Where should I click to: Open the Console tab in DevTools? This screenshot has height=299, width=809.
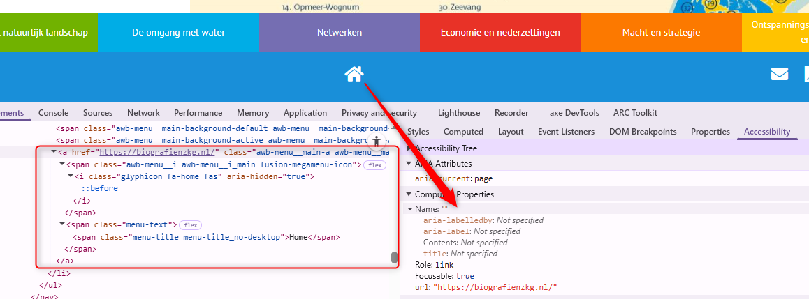coord(53,113)
